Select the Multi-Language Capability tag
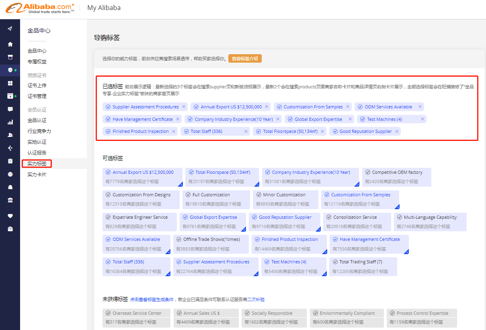 (430, 218)
